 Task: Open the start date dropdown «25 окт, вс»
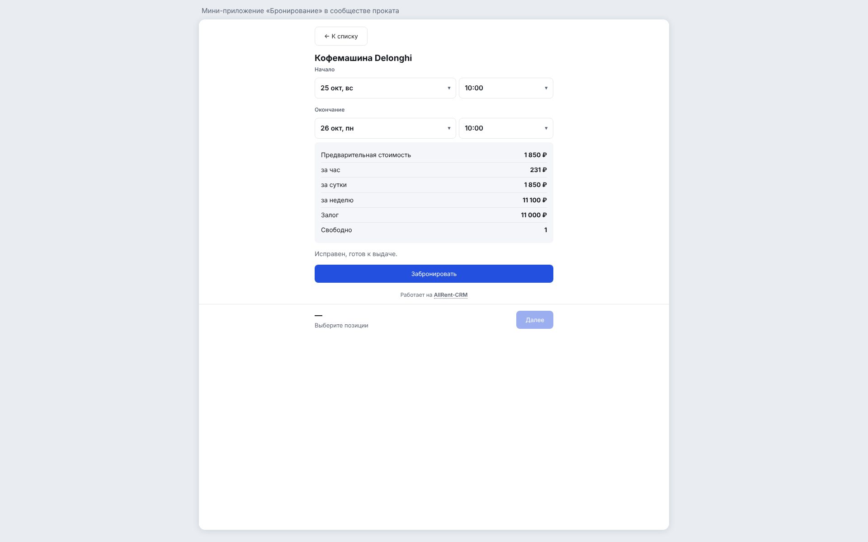click(385, 88)
